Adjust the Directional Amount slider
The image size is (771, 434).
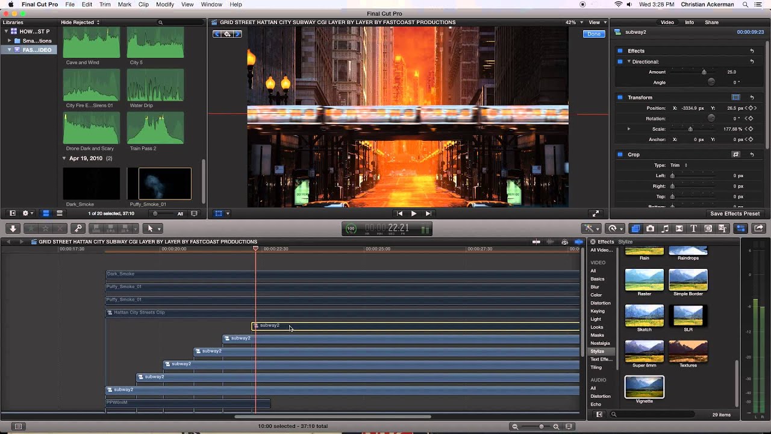pos(704,72)
